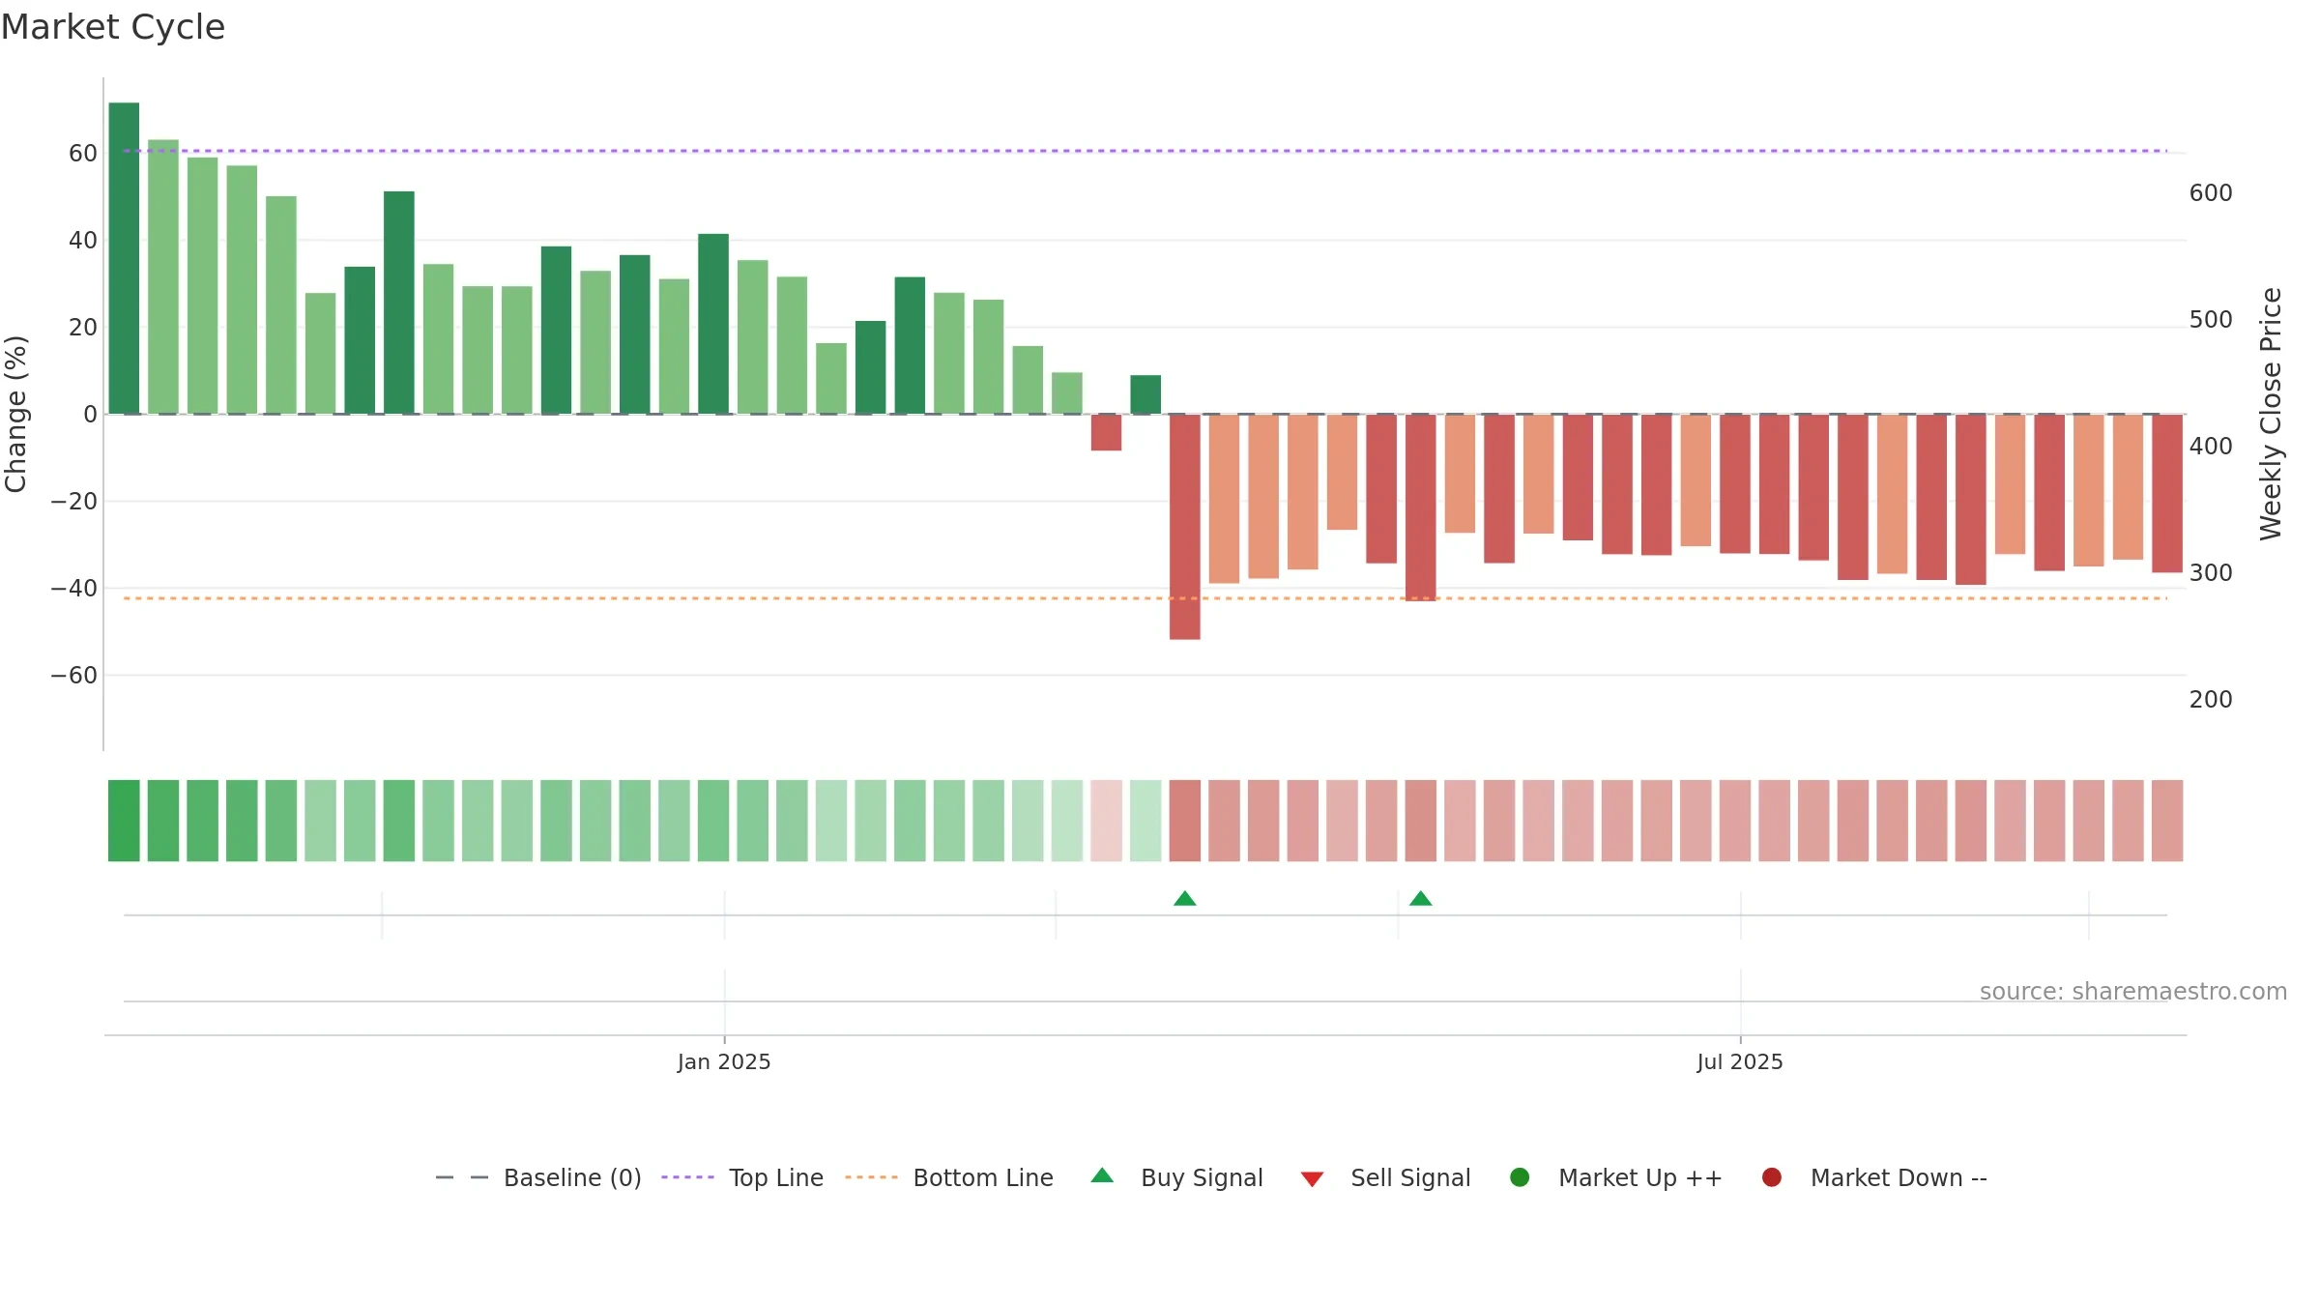Click the purple dotted top line

click(x=1145, y=151)
